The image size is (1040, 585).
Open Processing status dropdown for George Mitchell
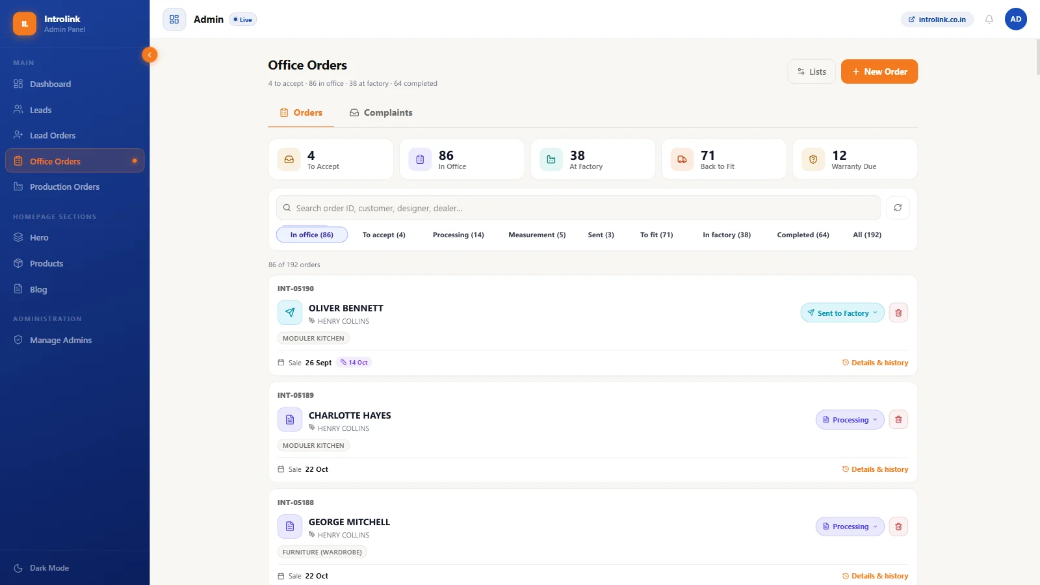[850, 526]
